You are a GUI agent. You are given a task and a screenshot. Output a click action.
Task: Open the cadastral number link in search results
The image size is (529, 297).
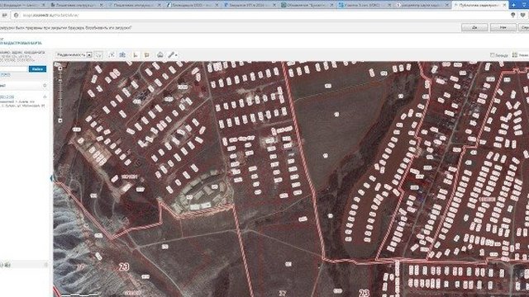(7, 97)
